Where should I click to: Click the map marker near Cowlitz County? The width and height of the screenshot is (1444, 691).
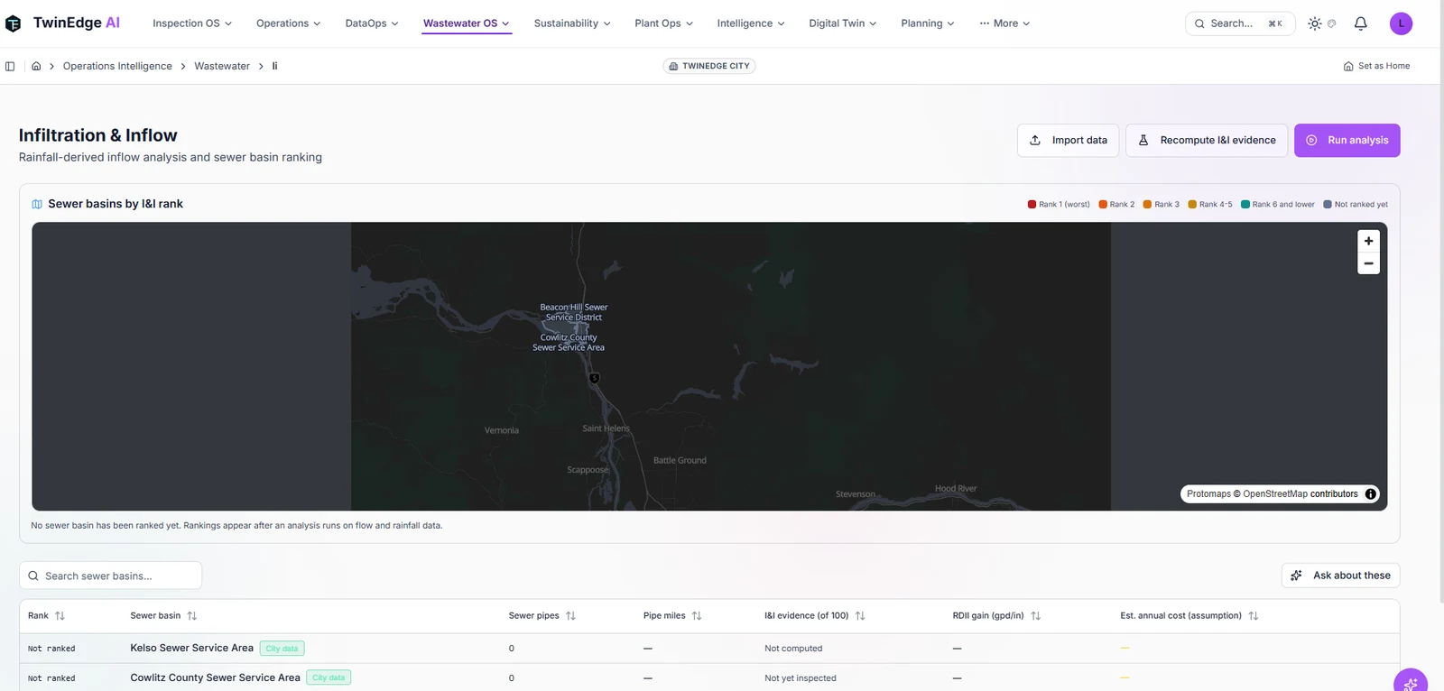(594, 378)
